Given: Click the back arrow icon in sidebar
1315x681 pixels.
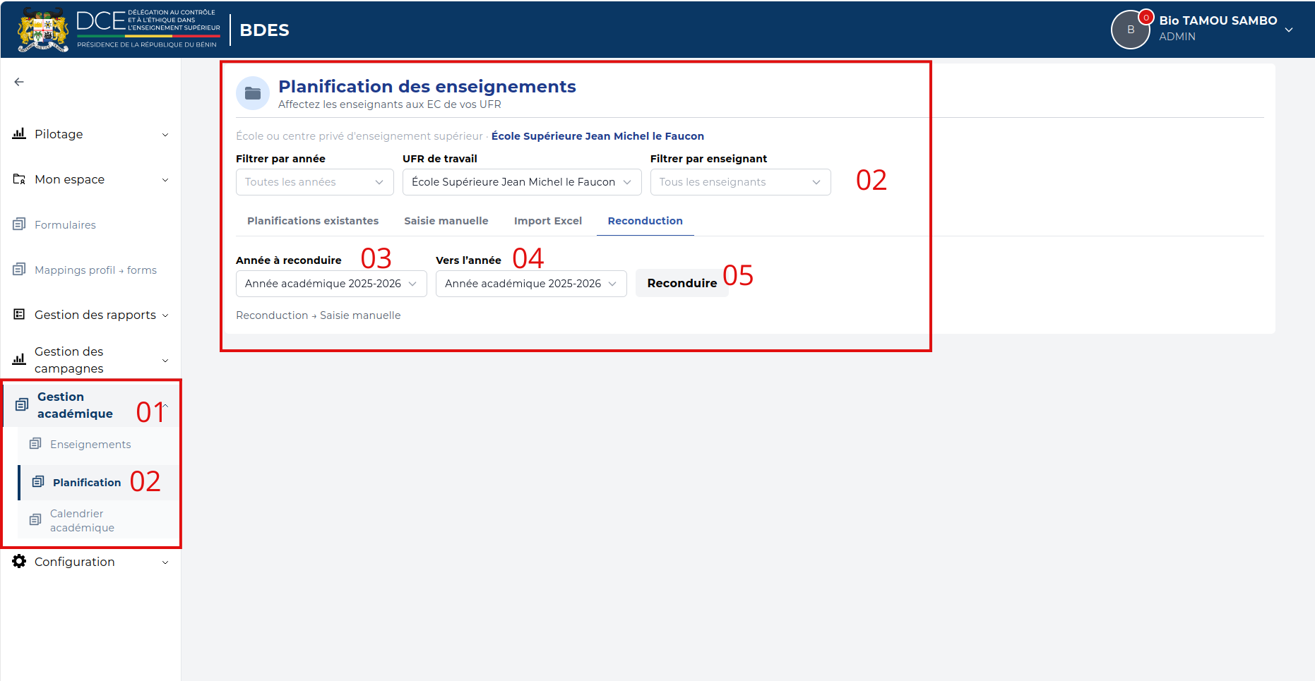Looking at the screenshot, I should (x=19, y=82).
